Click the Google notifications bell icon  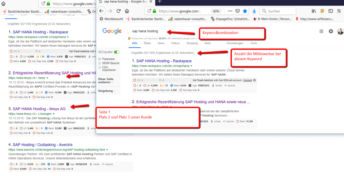(x=331, y=31)
